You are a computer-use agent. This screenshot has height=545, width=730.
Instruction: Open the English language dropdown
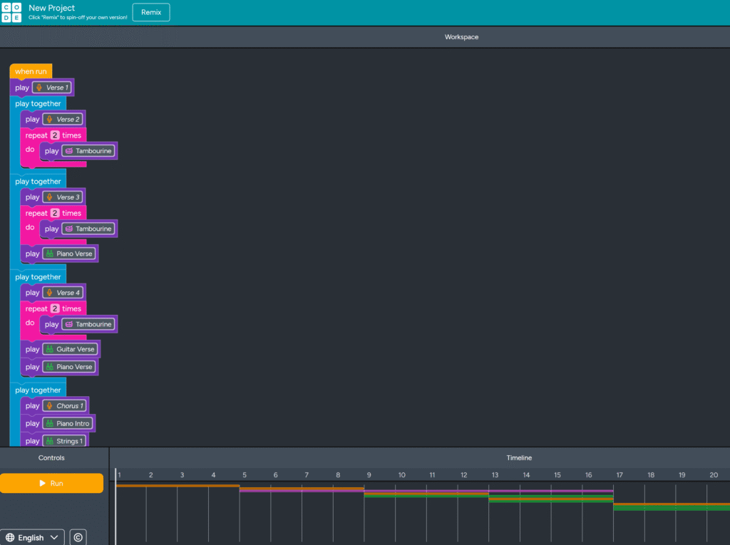(32, 537)
